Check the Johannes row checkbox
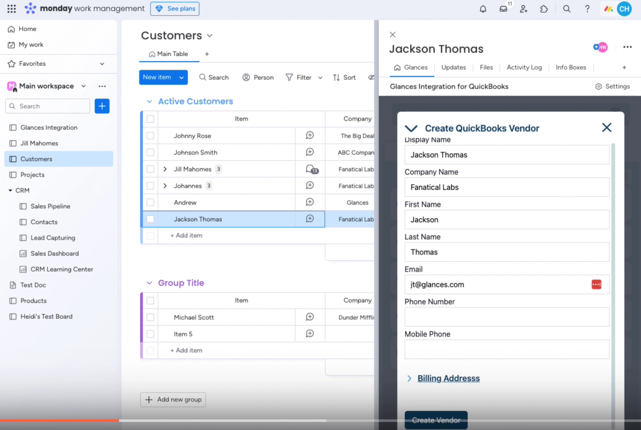641x430 pixels. click(150, 186)
